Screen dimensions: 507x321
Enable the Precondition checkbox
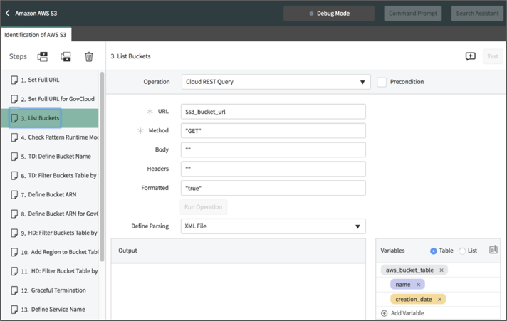click(382, 82)
